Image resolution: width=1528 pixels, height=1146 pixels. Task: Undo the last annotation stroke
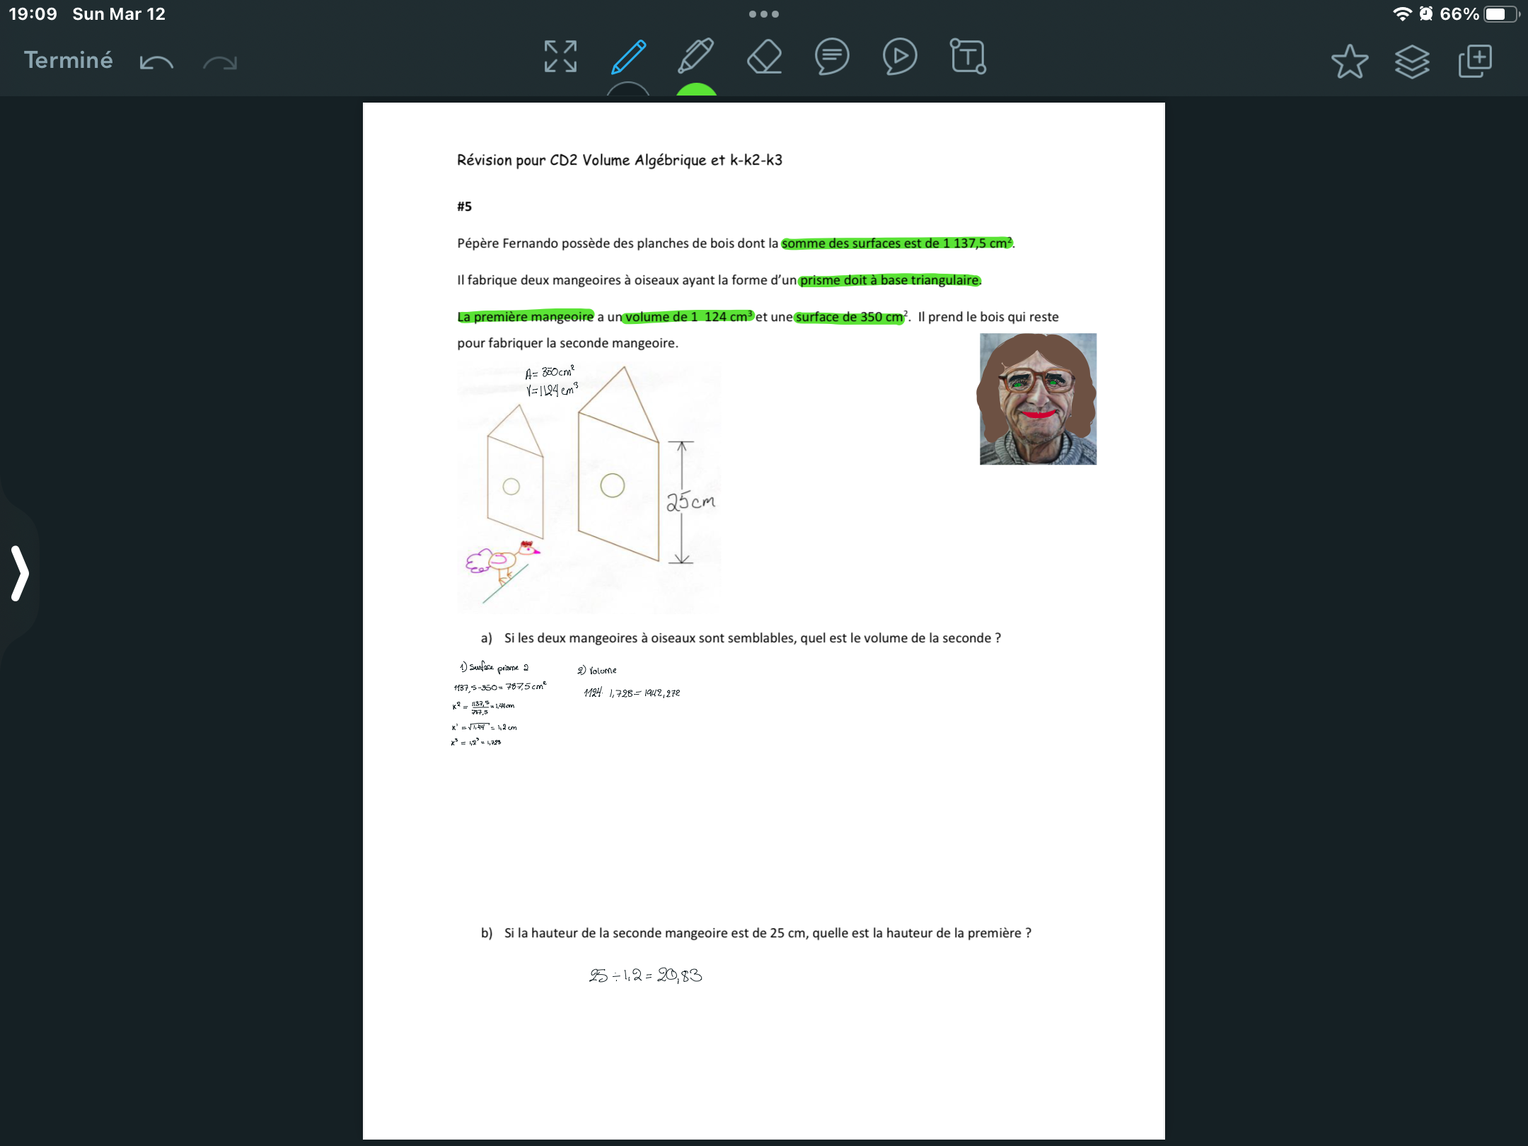pos(156,62)
